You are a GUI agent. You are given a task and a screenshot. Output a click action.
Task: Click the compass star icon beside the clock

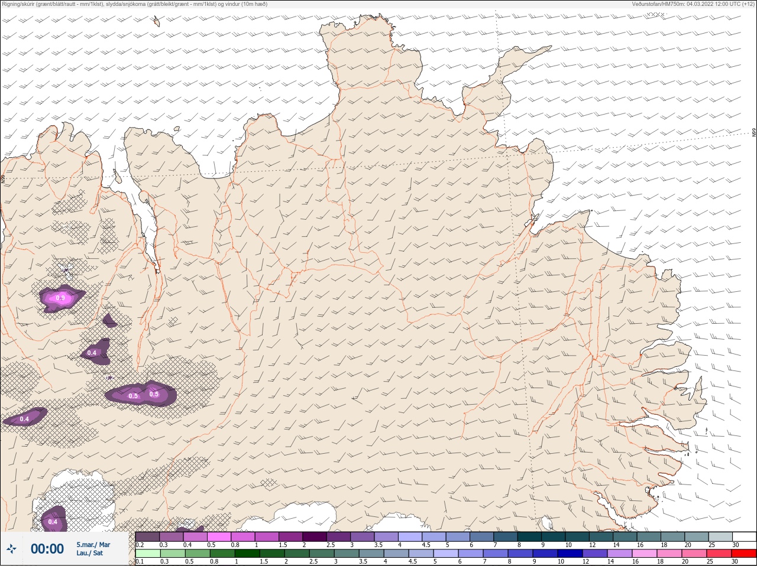pyautogui.click(x=11, y=549)
